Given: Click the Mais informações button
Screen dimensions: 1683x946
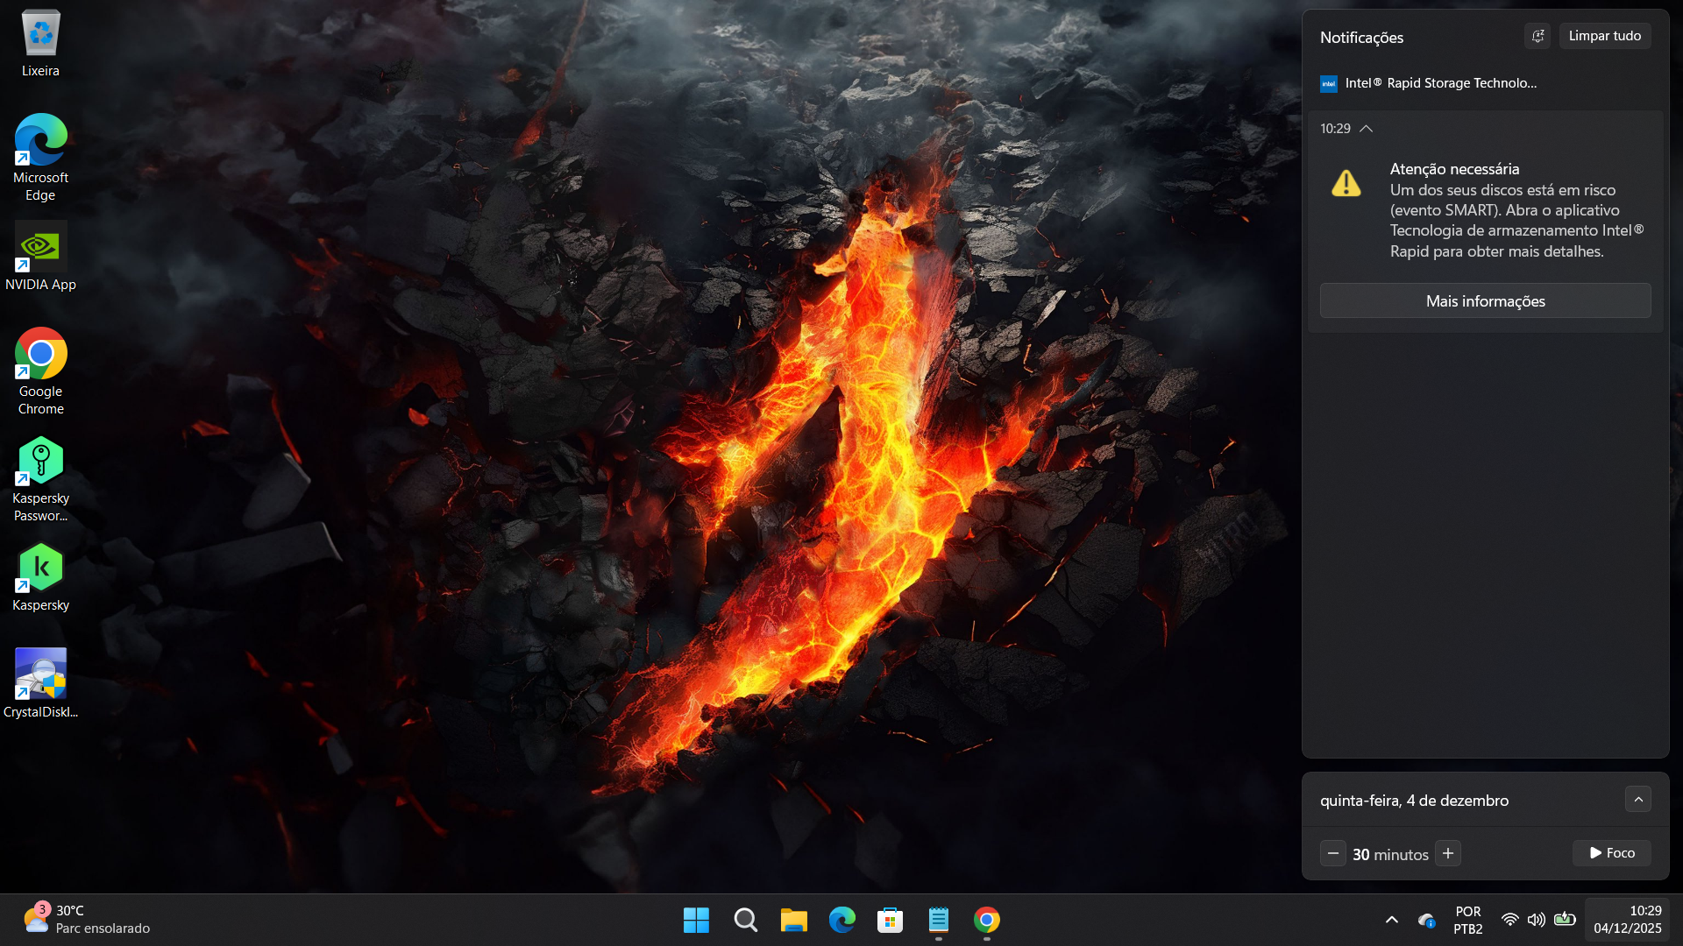Looking at the screenshot, I should [x=1485, y=301].
